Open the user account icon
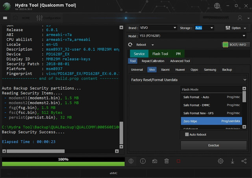 coord(240,18)
